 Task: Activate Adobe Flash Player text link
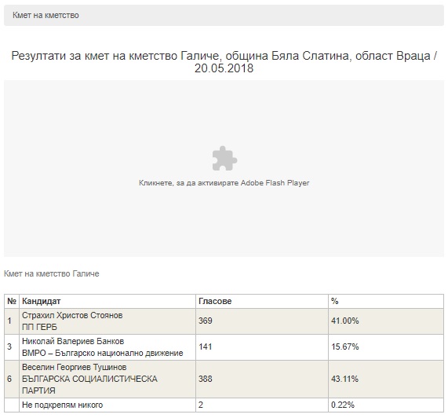(224, 183)
